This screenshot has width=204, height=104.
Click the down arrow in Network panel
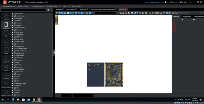pos(194,20)
